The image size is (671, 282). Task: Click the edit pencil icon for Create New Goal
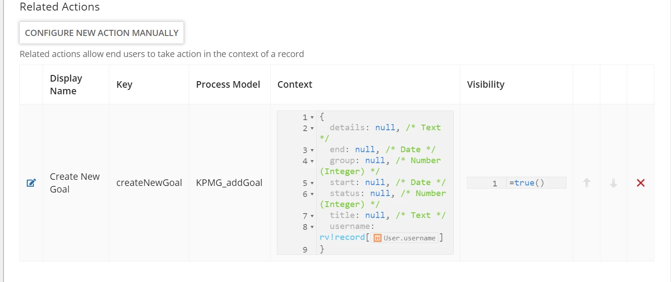[31, 183]
